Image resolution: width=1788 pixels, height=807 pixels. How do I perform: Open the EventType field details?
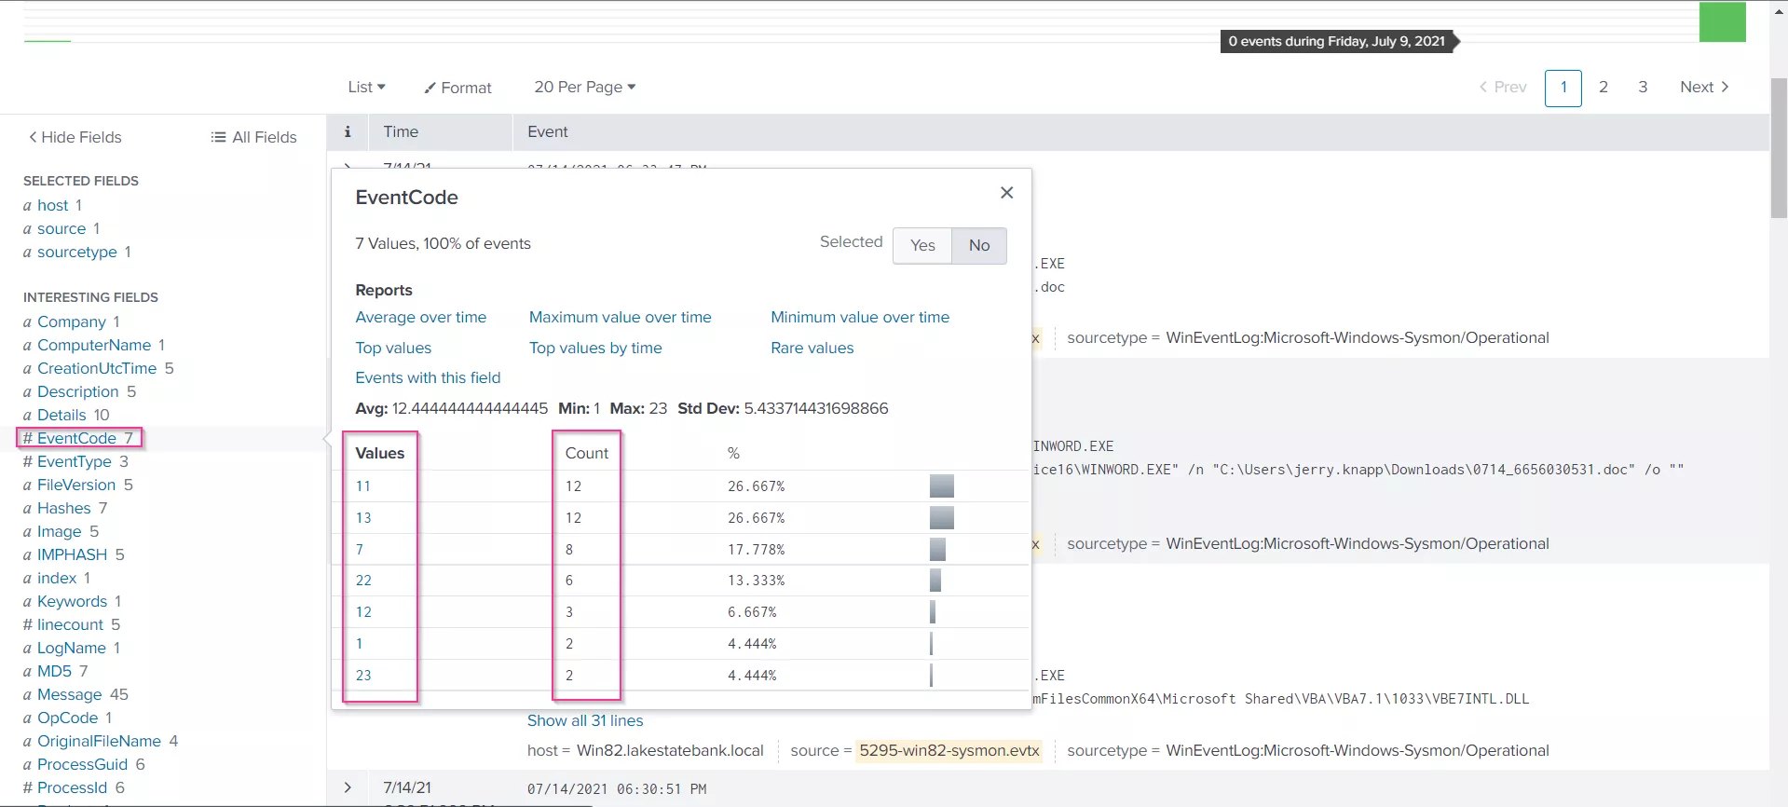point(75,461)
